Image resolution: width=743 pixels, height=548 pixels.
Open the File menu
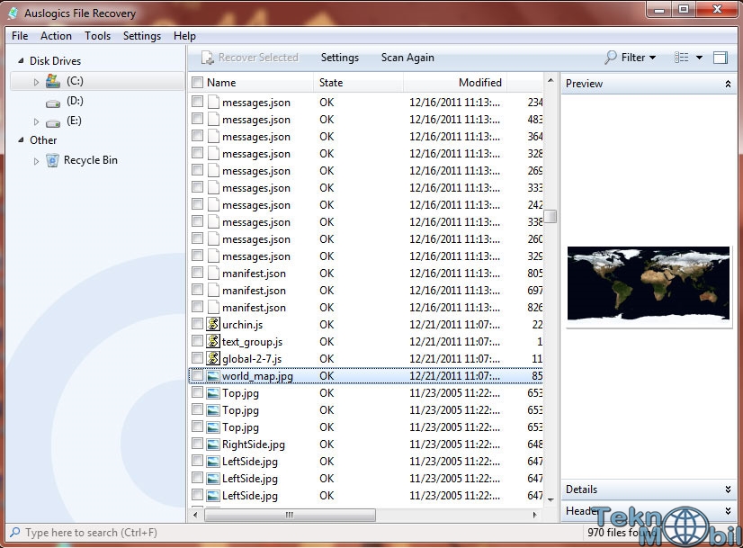click(x=20, y=36)
